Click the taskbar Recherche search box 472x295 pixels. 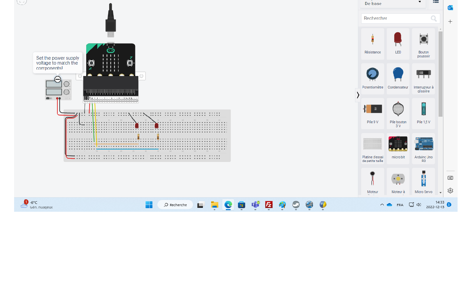coord(175,205)
